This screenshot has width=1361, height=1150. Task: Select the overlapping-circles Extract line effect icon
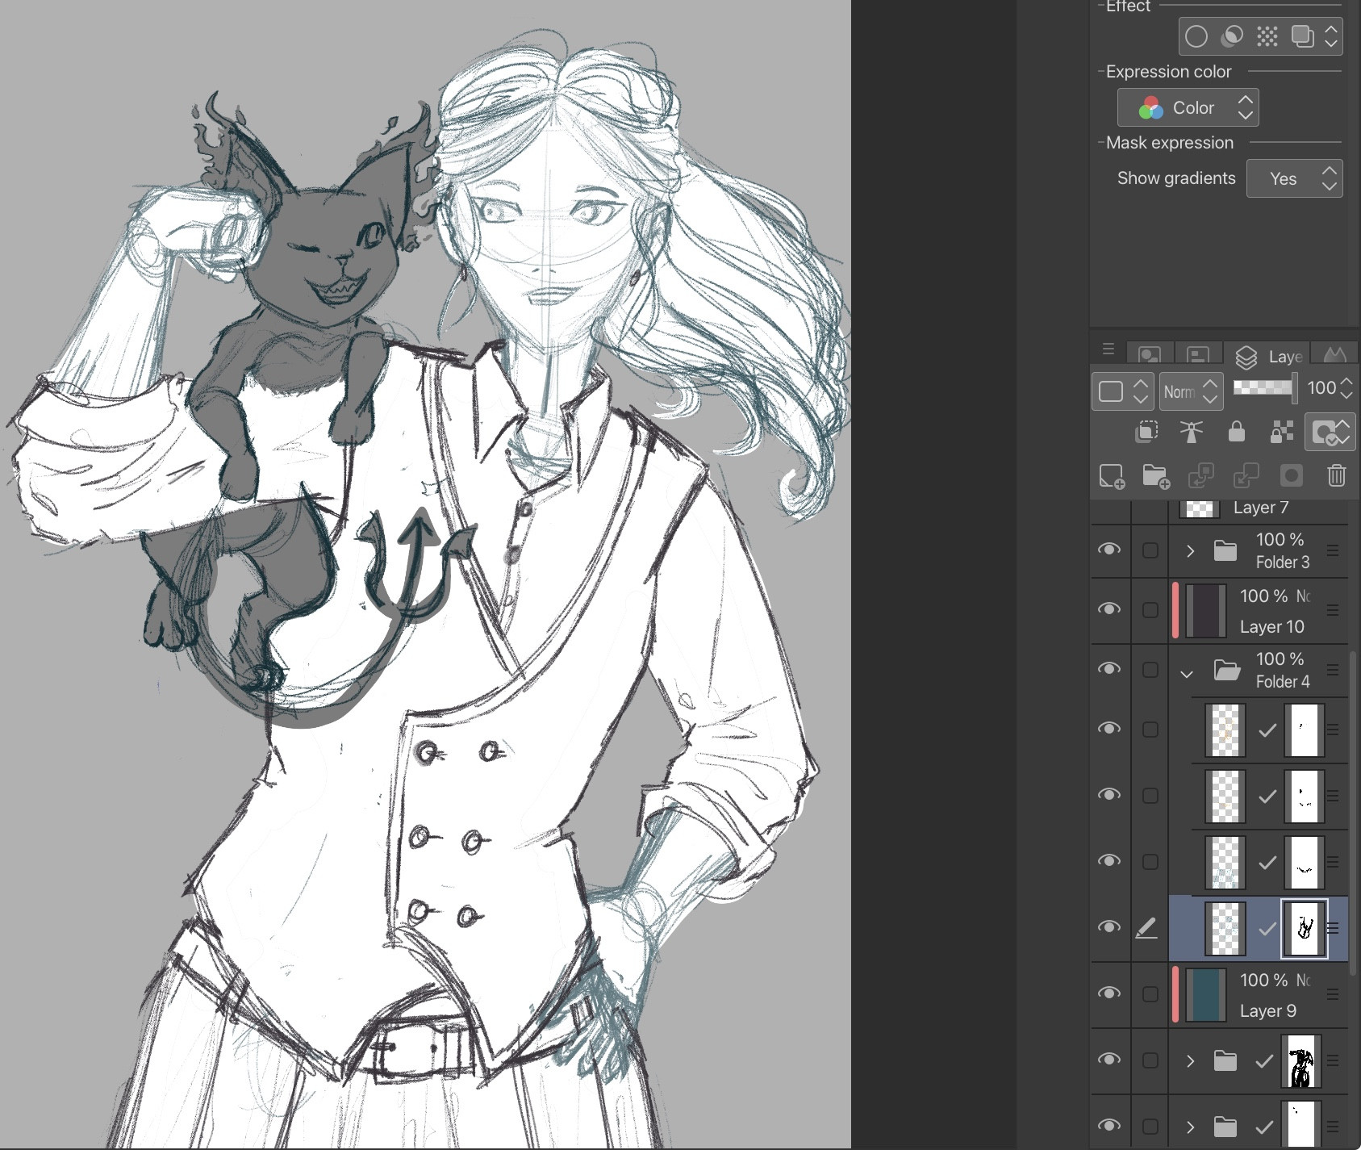(x=1232, y=36)
